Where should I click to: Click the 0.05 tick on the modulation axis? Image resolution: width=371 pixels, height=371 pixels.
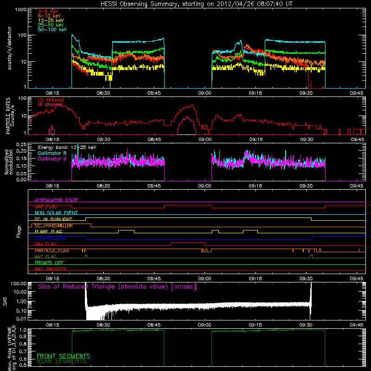coord(21,173)
